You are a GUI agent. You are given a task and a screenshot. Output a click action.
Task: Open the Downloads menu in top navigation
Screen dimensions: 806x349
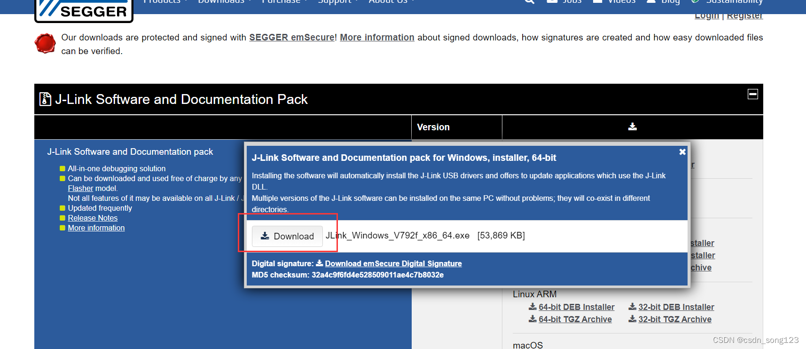coord(224,2)
